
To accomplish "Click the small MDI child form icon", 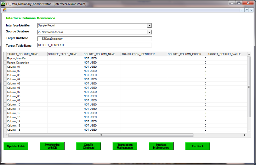I will pyautogui.click(x=5, y=10).
